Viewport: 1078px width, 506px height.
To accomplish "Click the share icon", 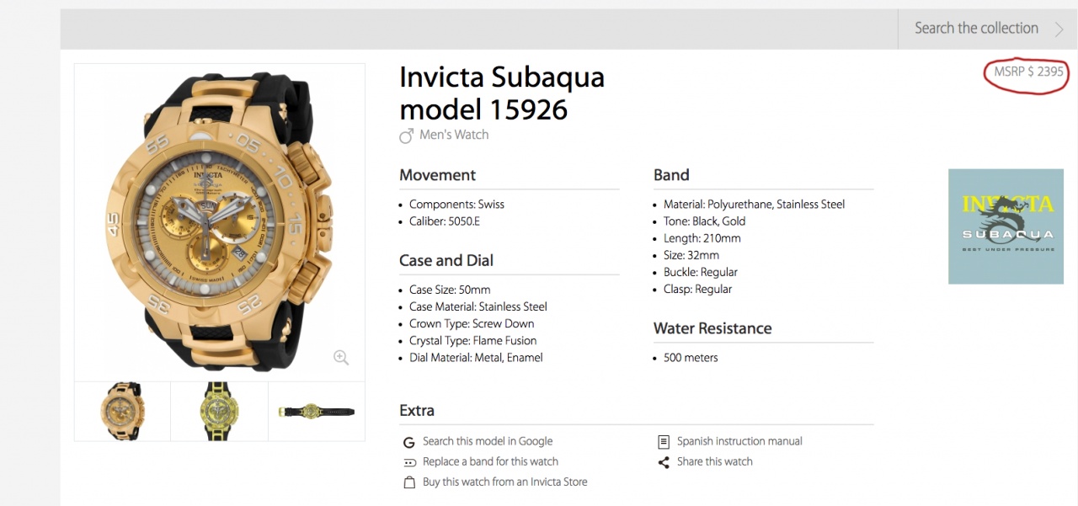I will [664, 462].
